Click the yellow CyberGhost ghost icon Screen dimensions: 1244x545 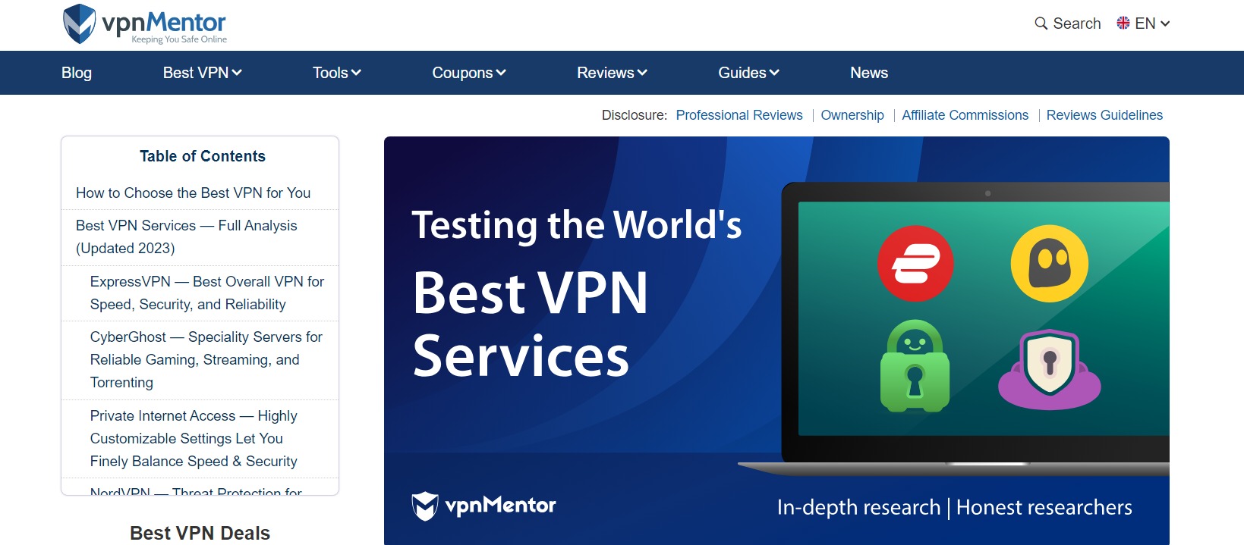click(x=1049, y=264)
